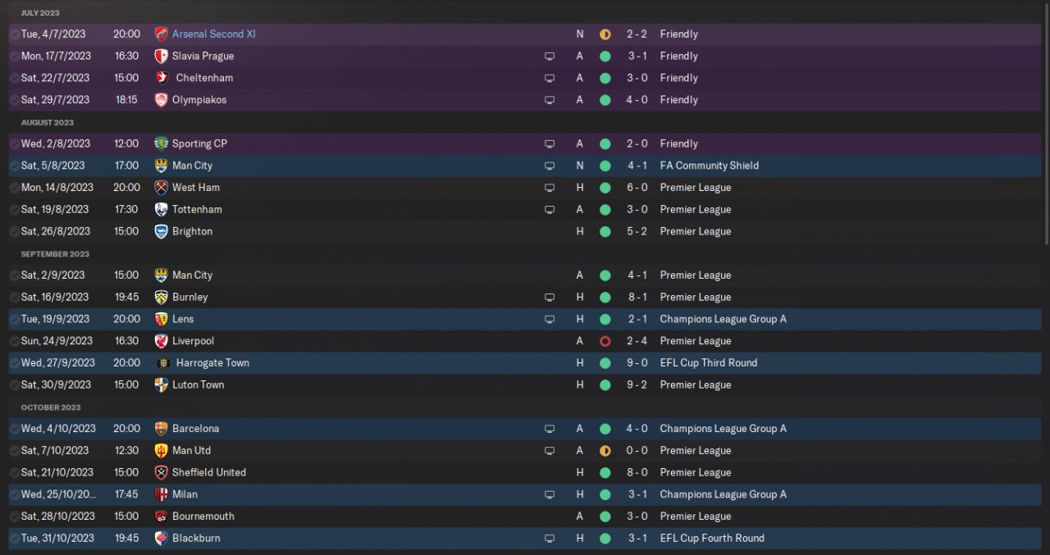Click the TV icon on Milan fixture
The image size is (1050, 555).
coord(550,495)
